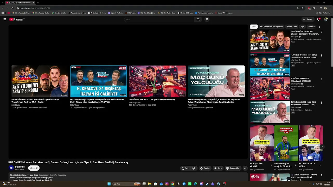Open options for Vedat Muriqi short
This screenshot has width=333, height=187.
click(296, 165)
